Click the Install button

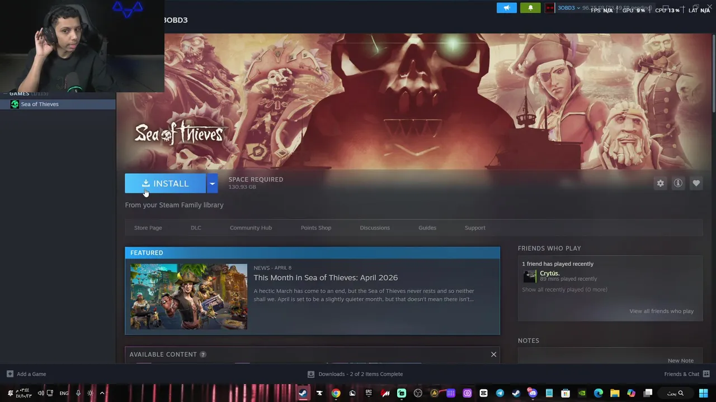coord(165,184)
